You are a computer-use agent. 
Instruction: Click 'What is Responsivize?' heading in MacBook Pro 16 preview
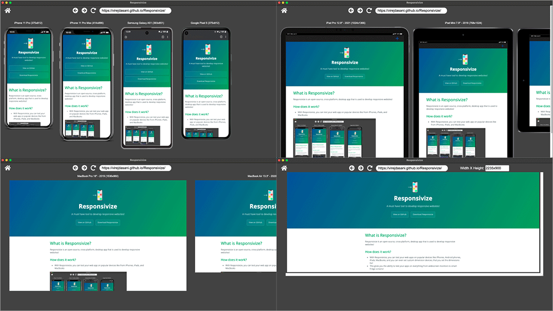[x=71, y=243]
